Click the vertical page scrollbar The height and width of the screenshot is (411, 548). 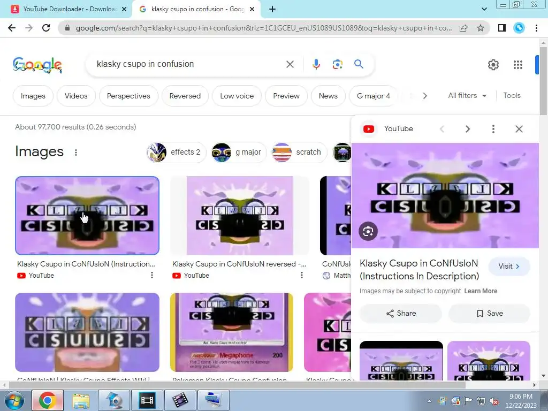[x=543, y=81]
